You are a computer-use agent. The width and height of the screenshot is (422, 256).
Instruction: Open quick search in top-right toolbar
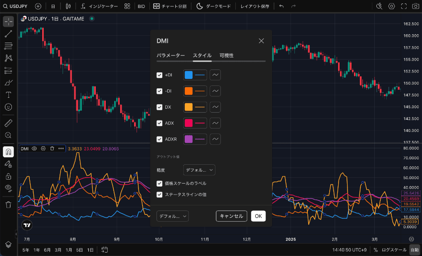click(x=379, y=6)
